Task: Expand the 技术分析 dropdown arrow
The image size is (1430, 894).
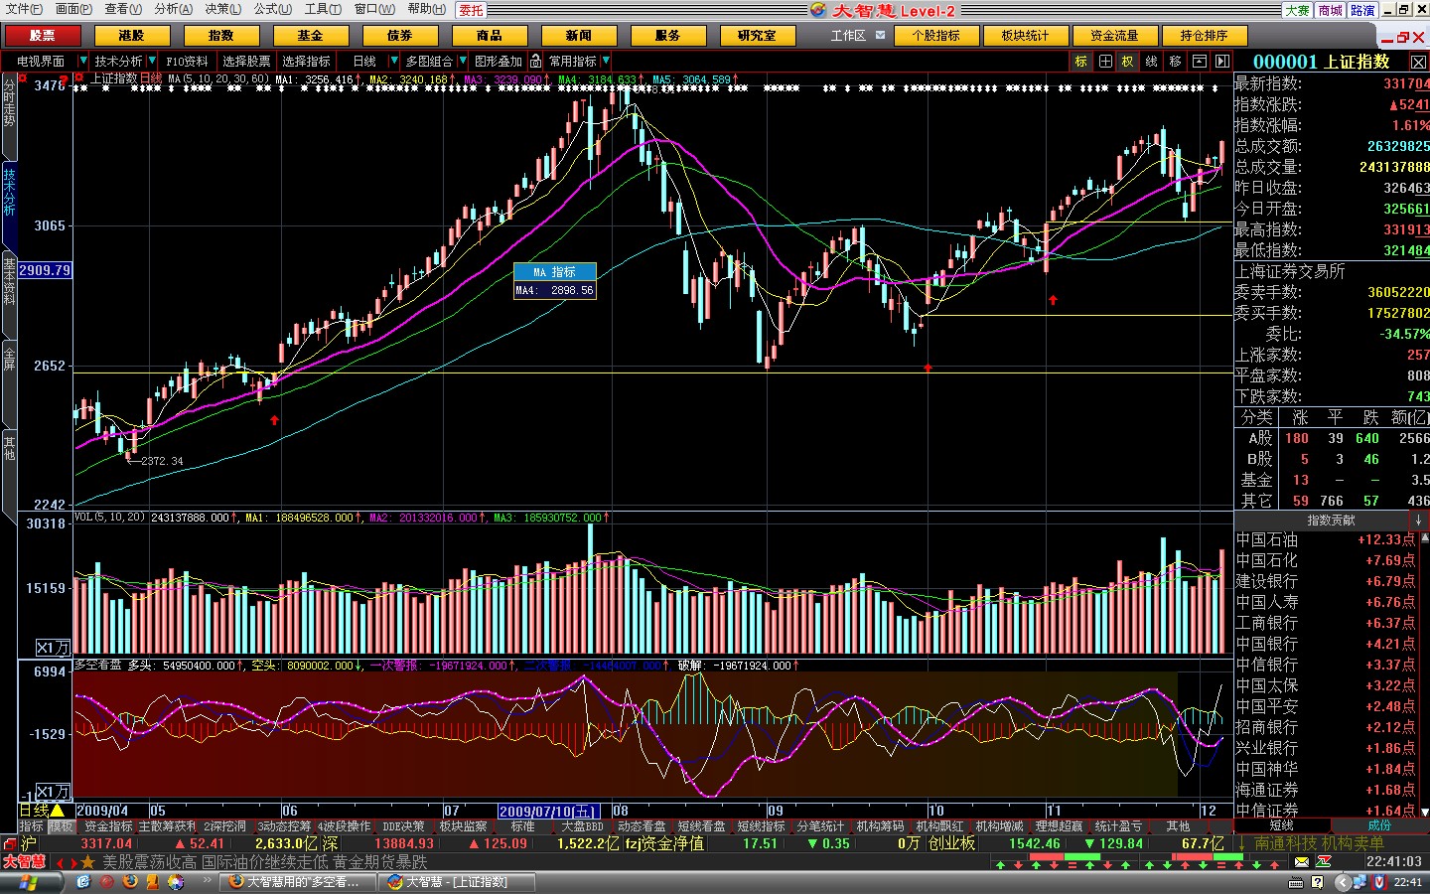Action: (152, 62)
